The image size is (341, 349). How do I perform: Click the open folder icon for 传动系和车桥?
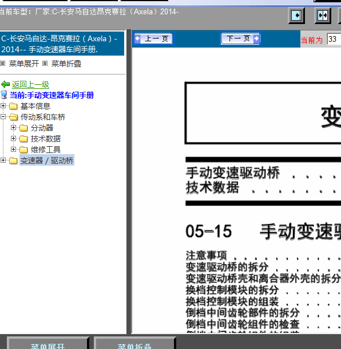tap(14, 117)
